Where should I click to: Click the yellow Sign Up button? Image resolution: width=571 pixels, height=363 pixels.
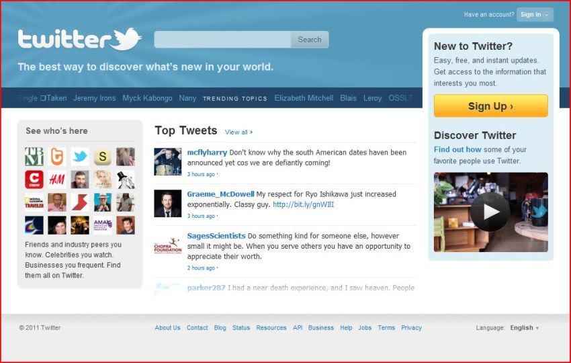490,106
